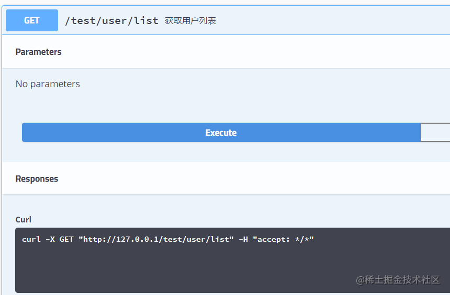Click the Curl label
Screen dimensions: 450x295
(24, 220)
